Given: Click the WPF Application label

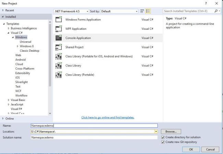Looking at the screenshot, I should click(76, 29).
